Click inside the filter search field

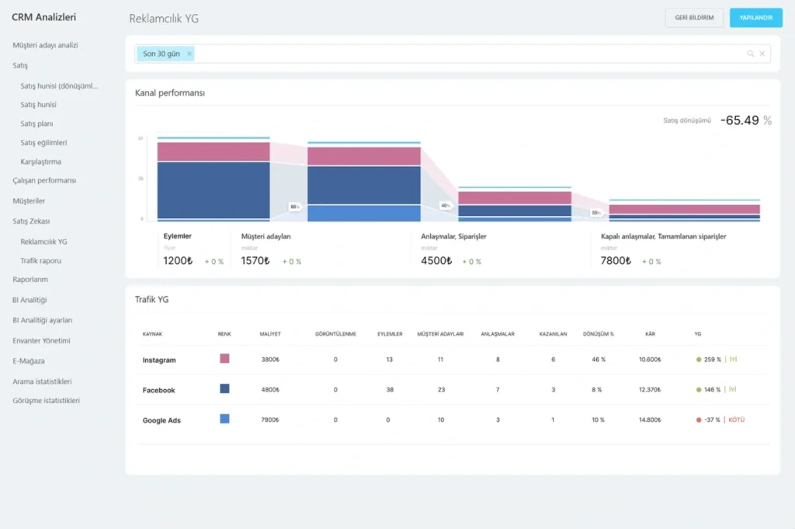click(x=466, y=54)
